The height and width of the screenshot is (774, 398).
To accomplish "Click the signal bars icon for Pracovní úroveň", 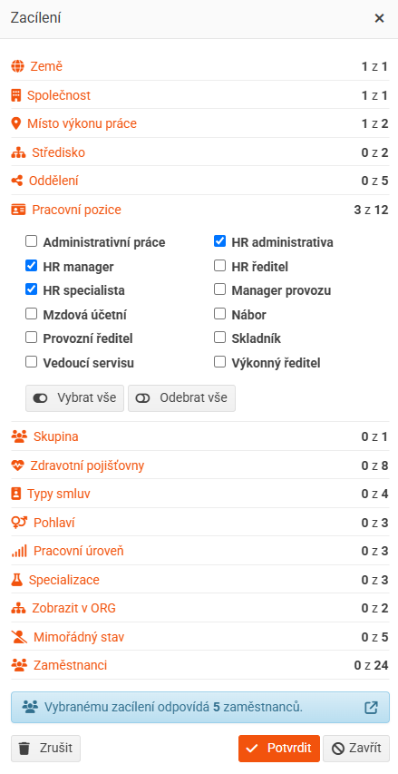I will point(19,552).
